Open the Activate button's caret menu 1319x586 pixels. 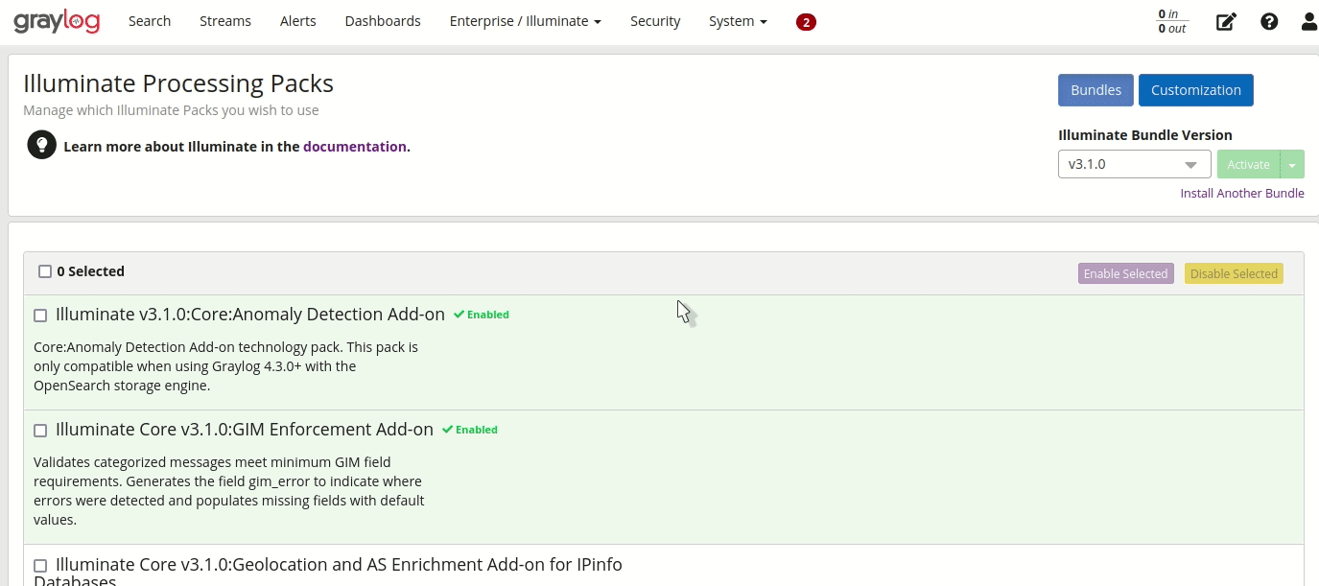tap(1292, 164)
